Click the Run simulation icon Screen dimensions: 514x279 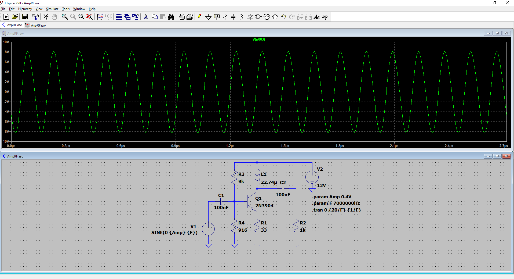coord(6,17)
